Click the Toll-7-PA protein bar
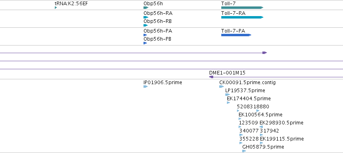This screenshot has width=343, height=153. point(236,35)
